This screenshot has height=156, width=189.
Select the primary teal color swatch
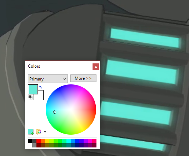pyautogui.click(x=33, y=89)
